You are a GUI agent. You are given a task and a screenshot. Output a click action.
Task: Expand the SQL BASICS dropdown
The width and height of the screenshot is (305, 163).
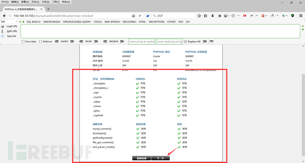click(34, 22)
